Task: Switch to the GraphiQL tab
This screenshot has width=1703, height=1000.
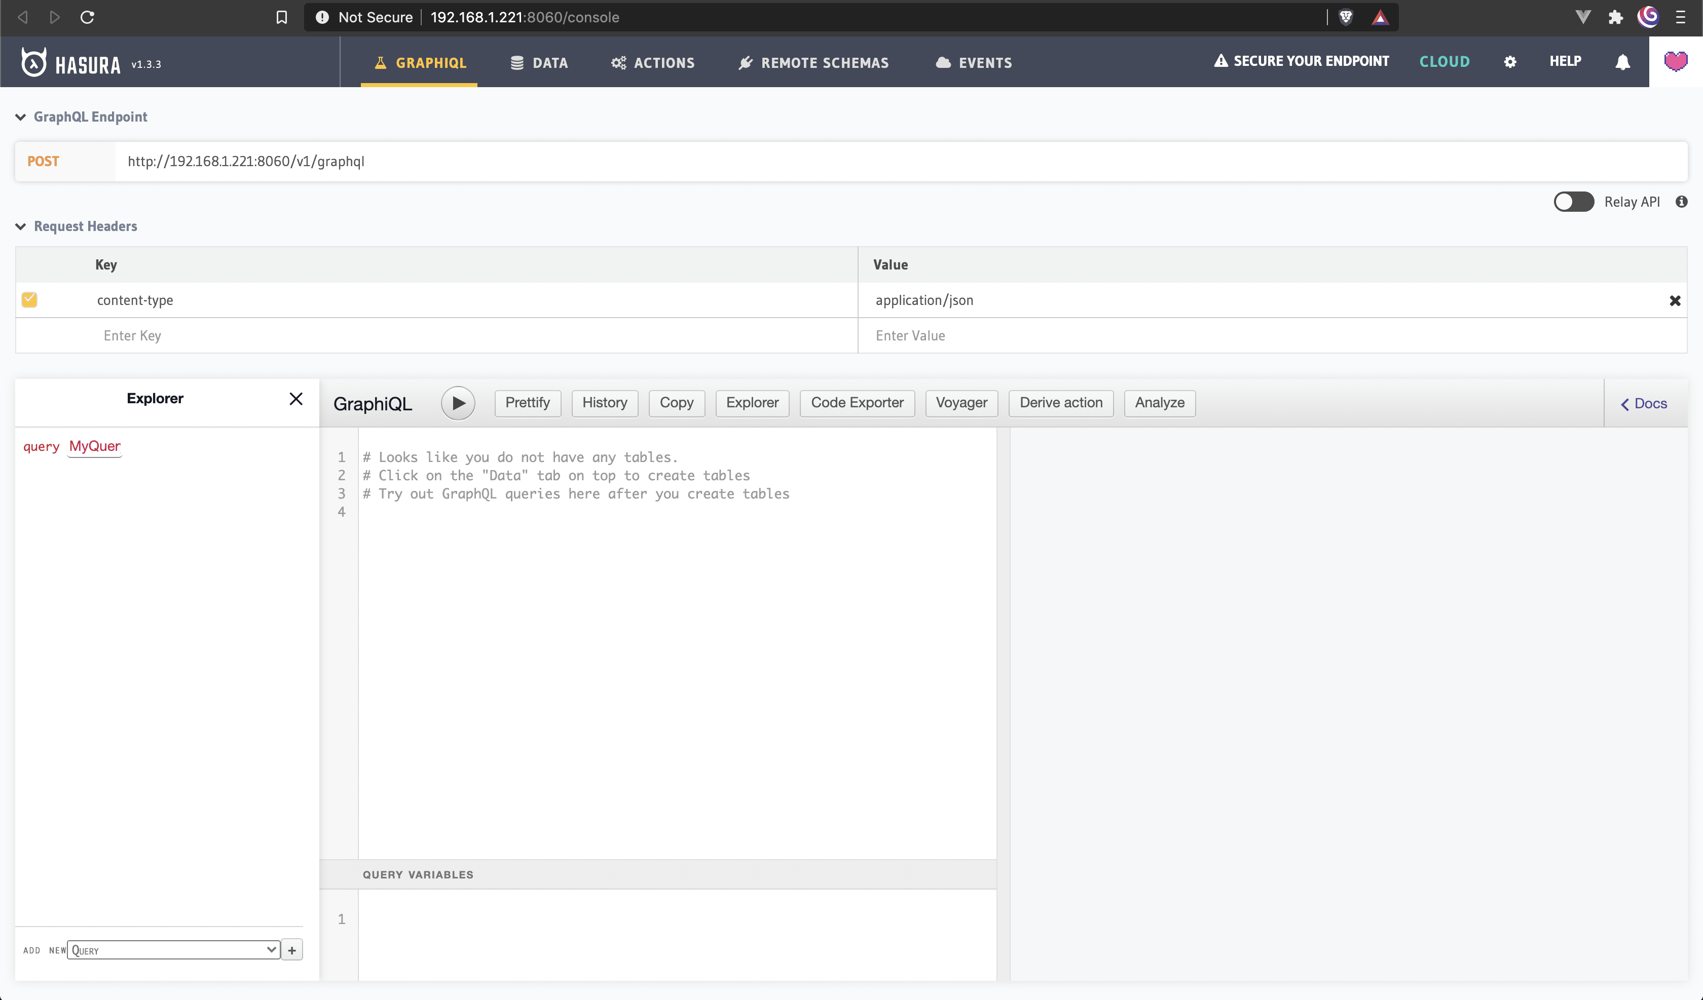Action: click(x=419, y=63)
